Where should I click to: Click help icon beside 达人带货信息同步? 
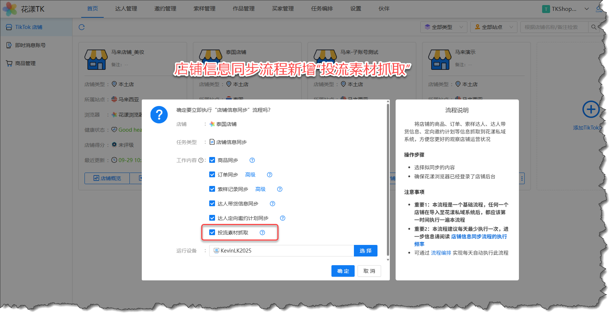click(x=272, y=204)
